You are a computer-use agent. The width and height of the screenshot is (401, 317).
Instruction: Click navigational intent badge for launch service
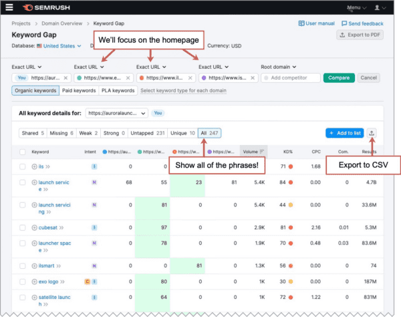(x=94, y=183)
